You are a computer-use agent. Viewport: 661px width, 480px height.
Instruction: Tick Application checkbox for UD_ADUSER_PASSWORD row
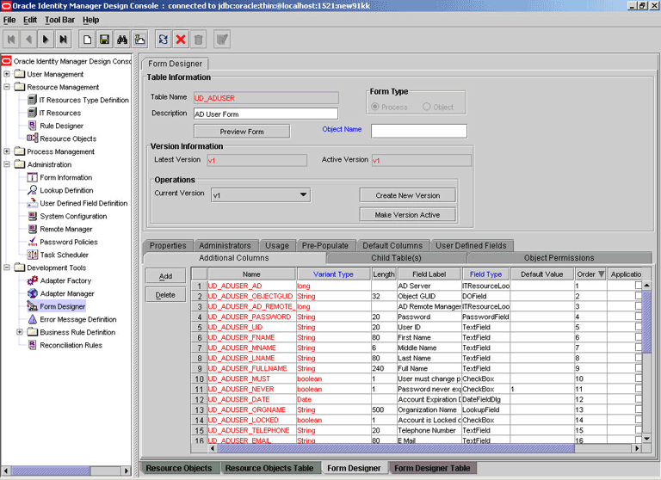[x=639, y=317]
